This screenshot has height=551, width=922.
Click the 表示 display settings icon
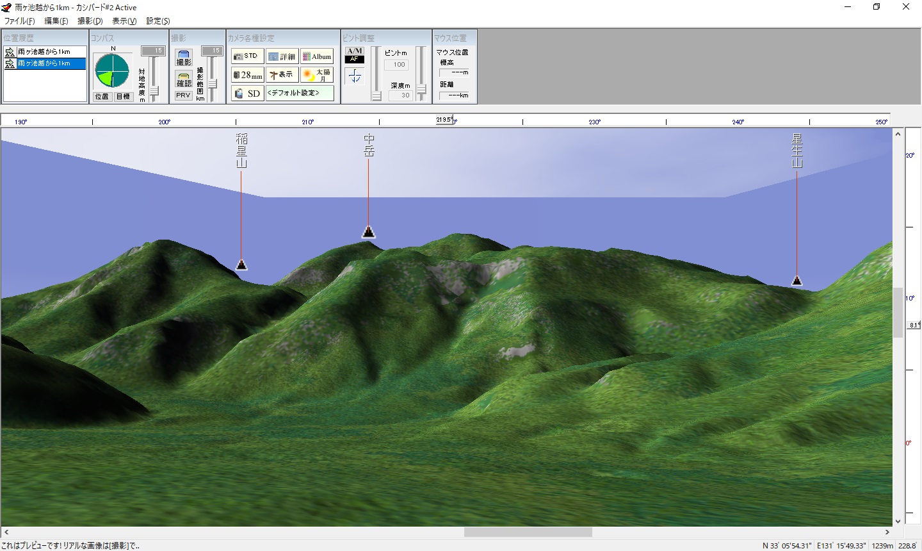point(282,74)
